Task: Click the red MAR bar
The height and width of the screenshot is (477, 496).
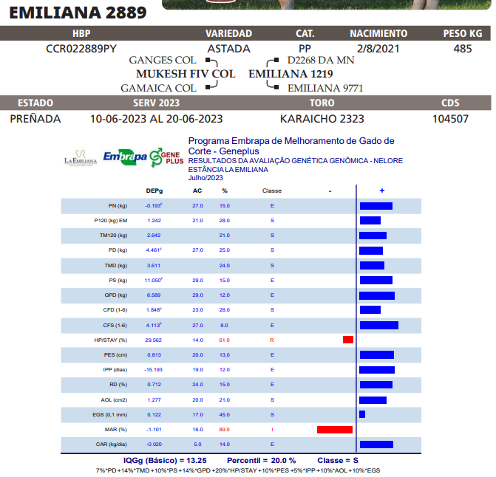Action: 335,429
